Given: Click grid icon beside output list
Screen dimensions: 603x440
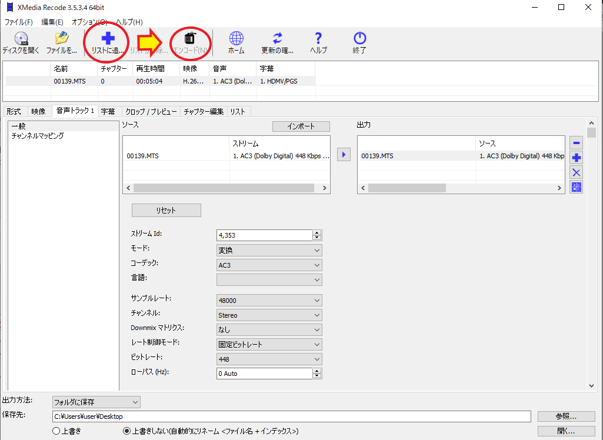Looking at the screenshot, I should click(x=576, y=187).
